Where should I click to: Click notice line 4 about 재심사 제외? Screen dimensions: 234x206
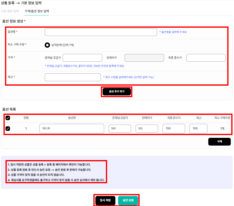56,180
